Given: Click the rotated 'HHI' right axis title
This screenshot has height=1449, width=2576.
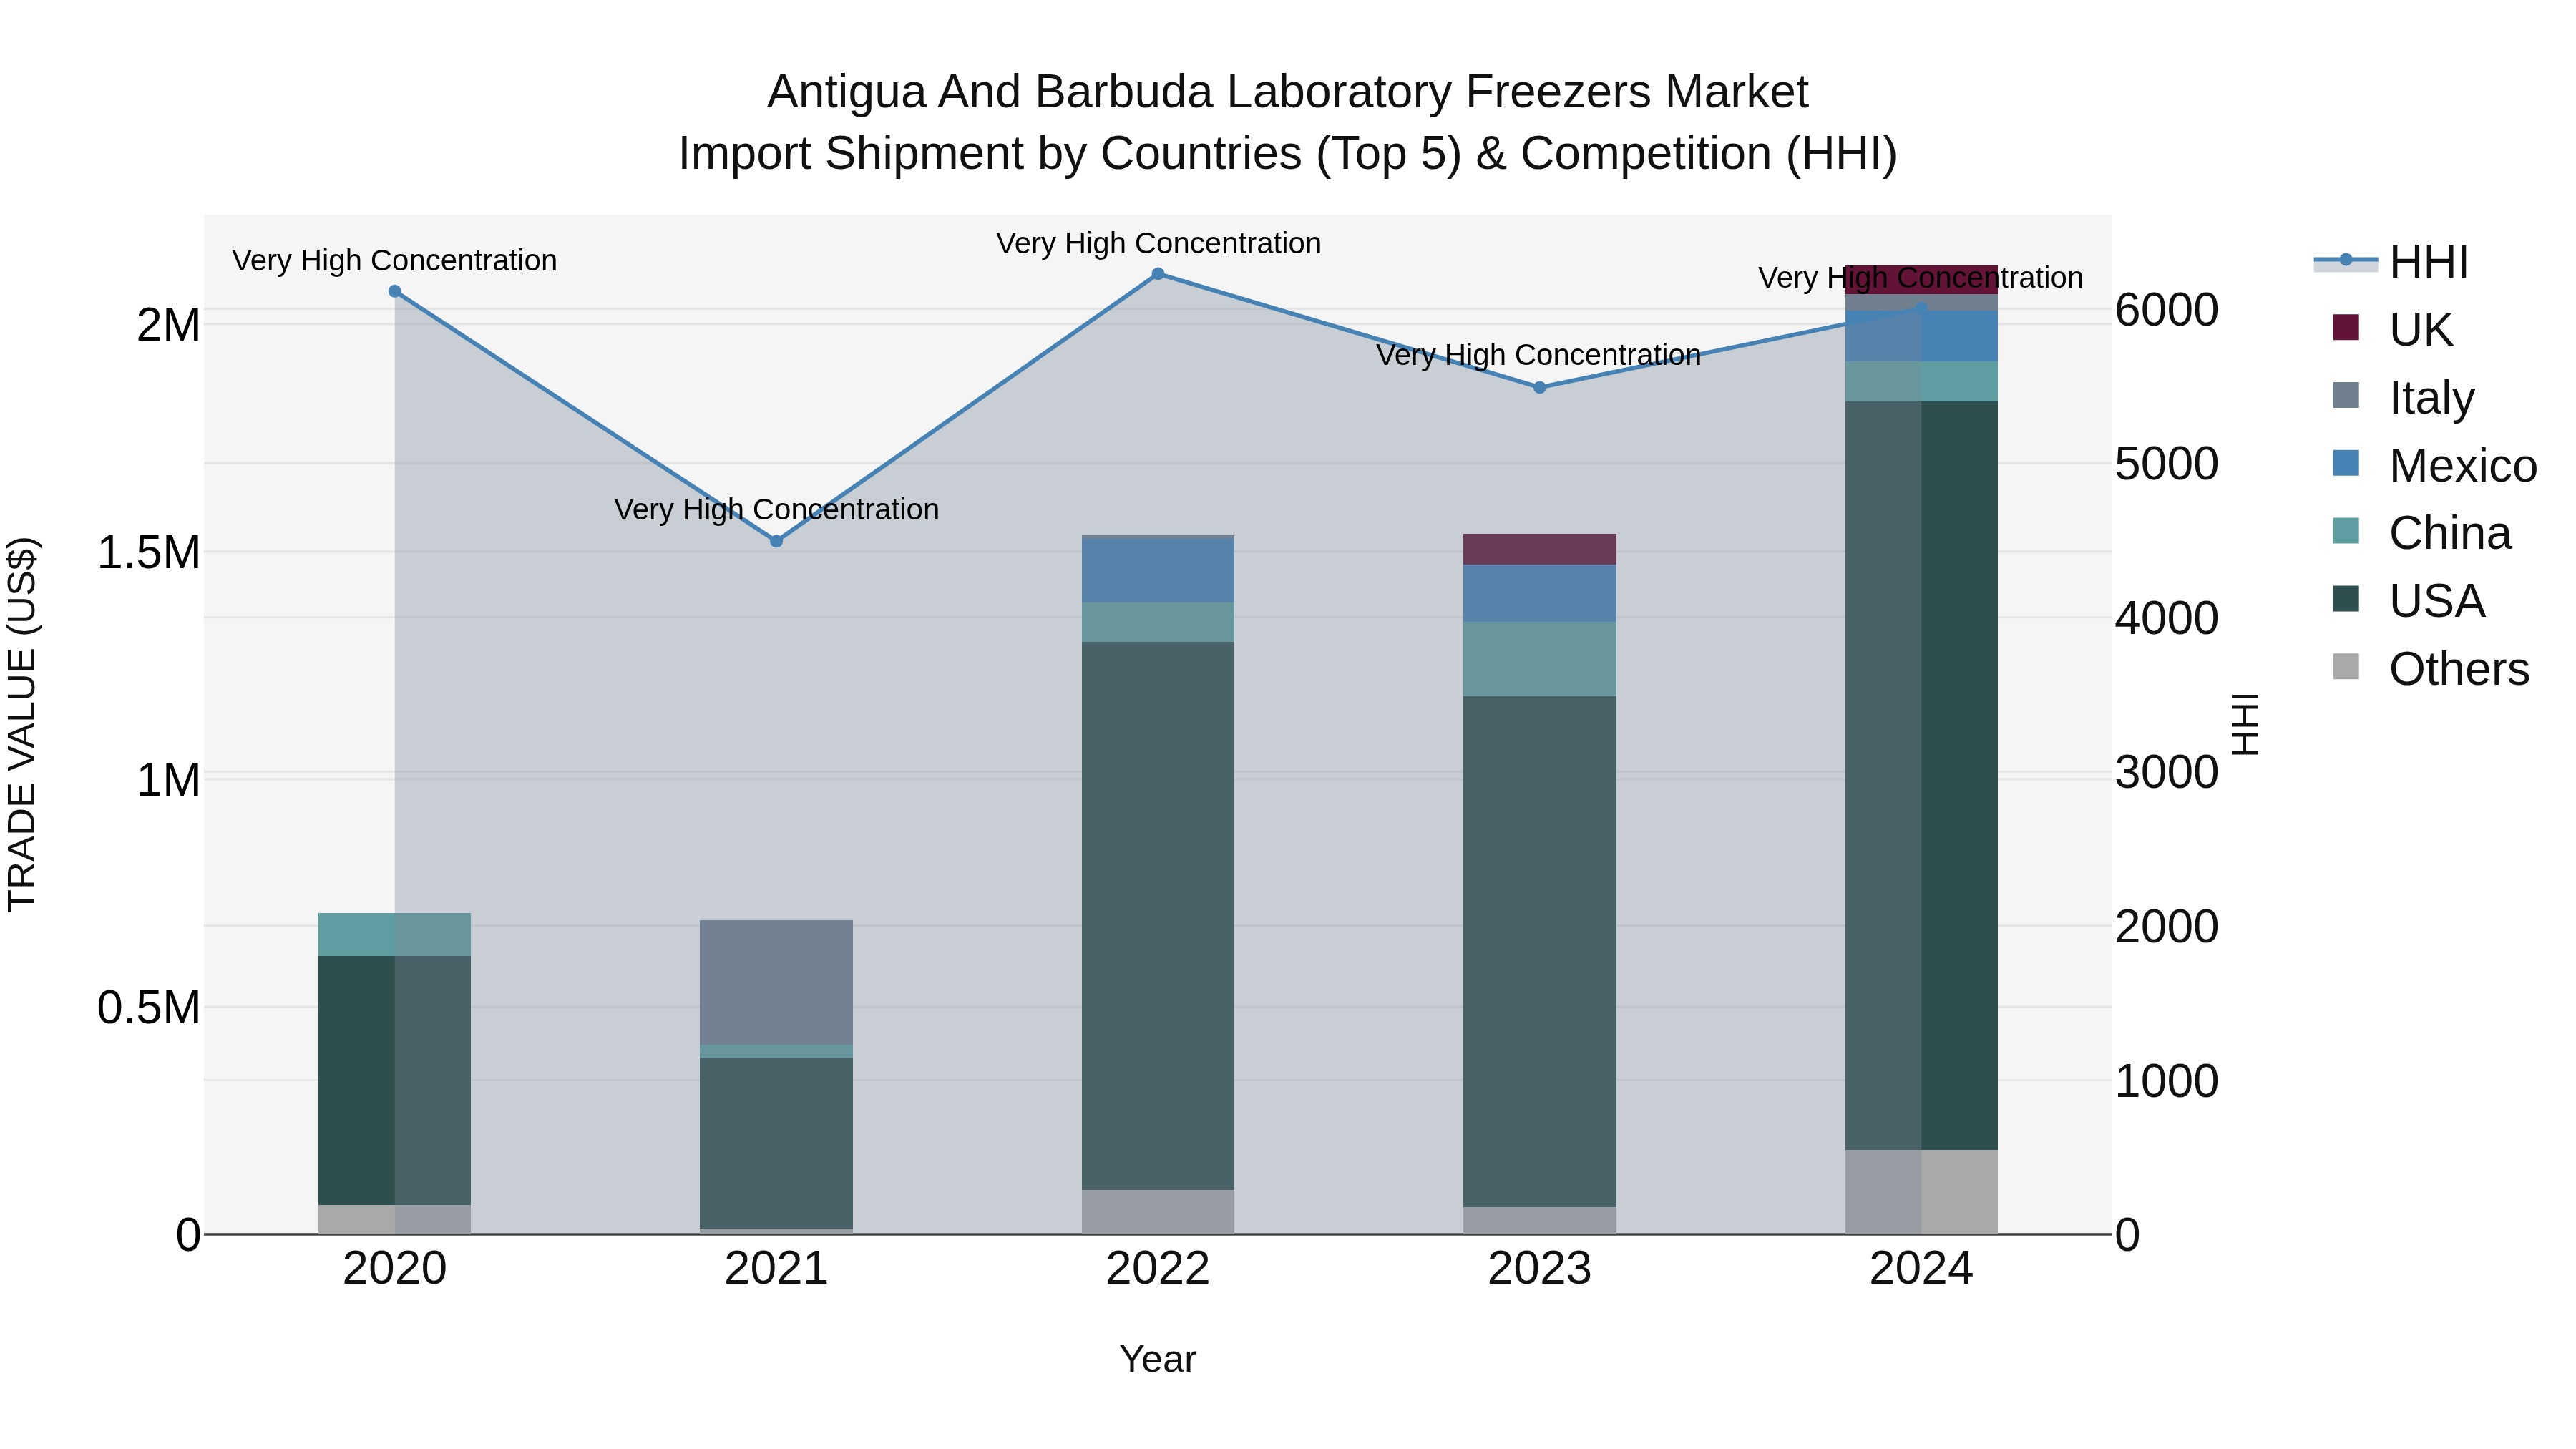Looking at the screenshot, I should click(2245, 724).
